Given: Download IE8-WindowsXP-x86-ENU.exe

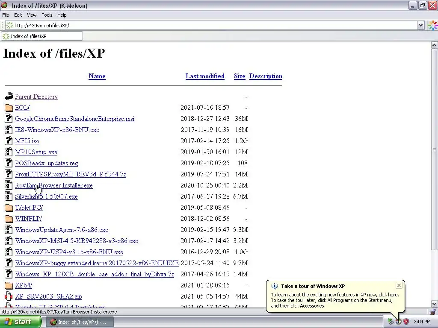Looking at the screenshot, I should (57, 130).
